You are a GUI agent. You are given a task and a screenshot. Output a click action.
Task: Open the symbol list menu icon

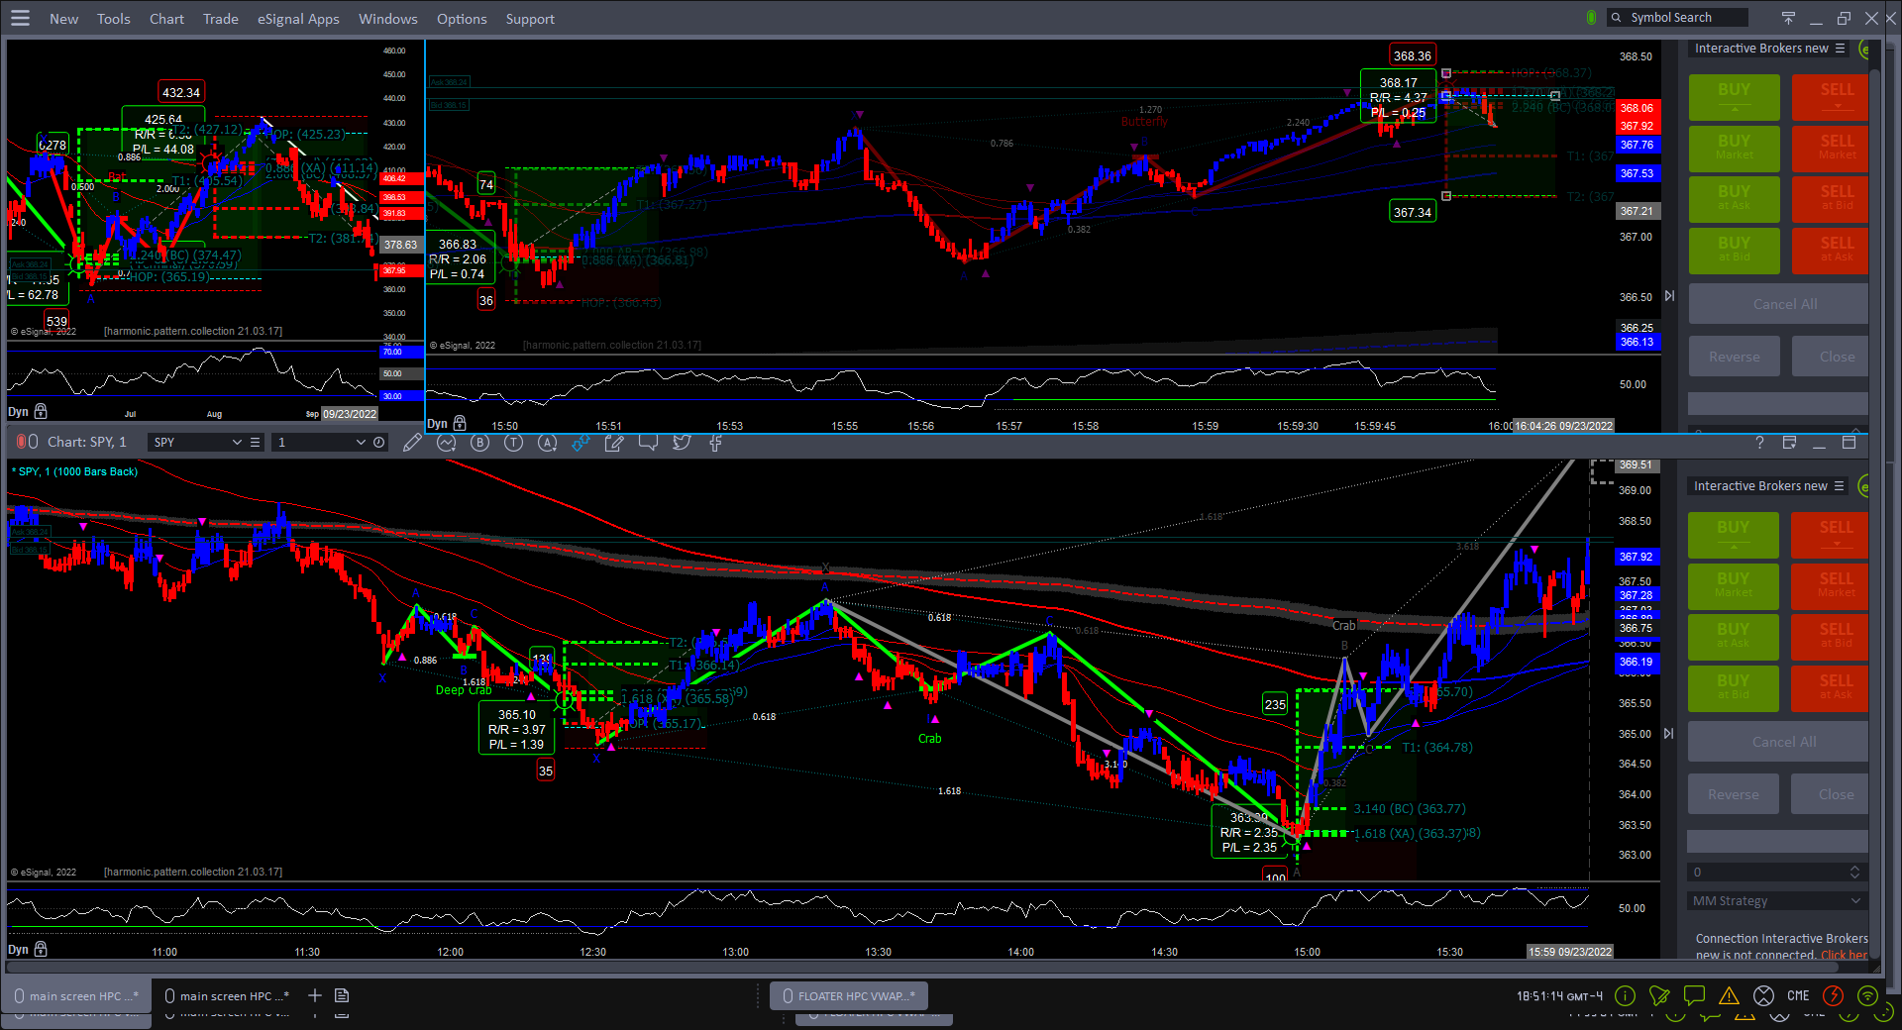click(x=256, y=443)
